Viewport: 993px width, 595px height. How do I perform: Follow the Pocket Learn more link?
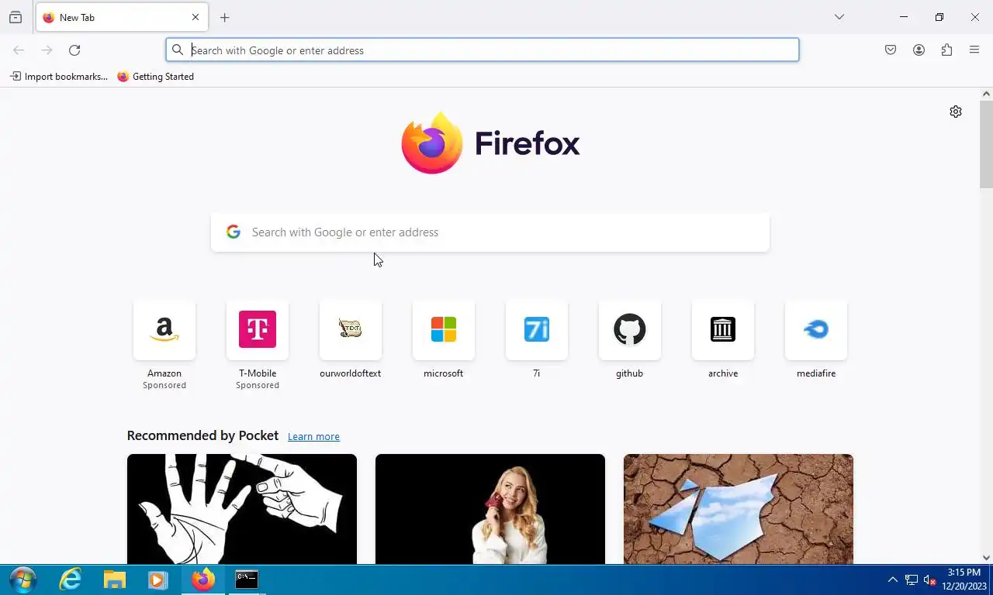313,437
